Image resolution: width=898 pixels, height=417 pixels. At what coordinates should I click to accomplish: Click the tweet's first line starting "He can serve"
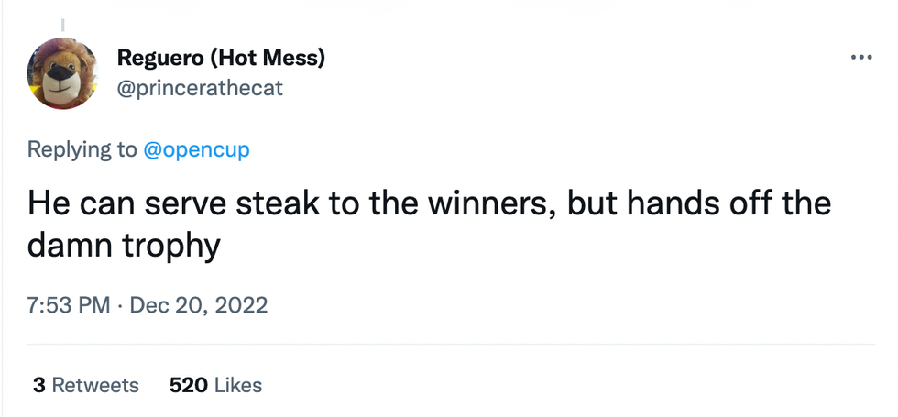[429, 203]
